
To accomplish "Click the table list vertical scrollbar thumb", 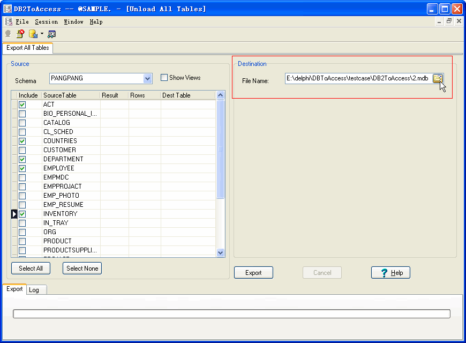I will pos(220,149).
